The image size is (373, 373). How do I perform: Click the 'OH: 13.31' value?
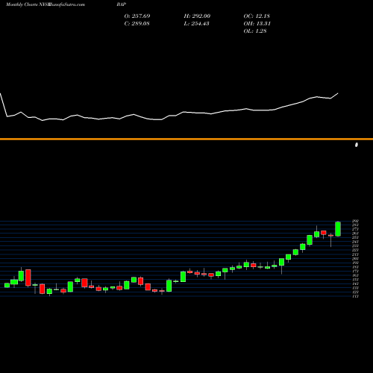(x=257, y=24)
